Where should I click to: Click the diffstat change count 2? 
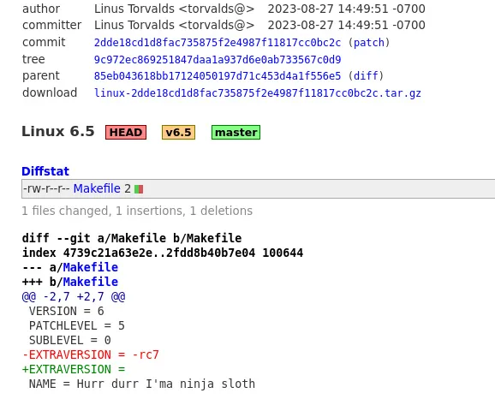(128, 188)
